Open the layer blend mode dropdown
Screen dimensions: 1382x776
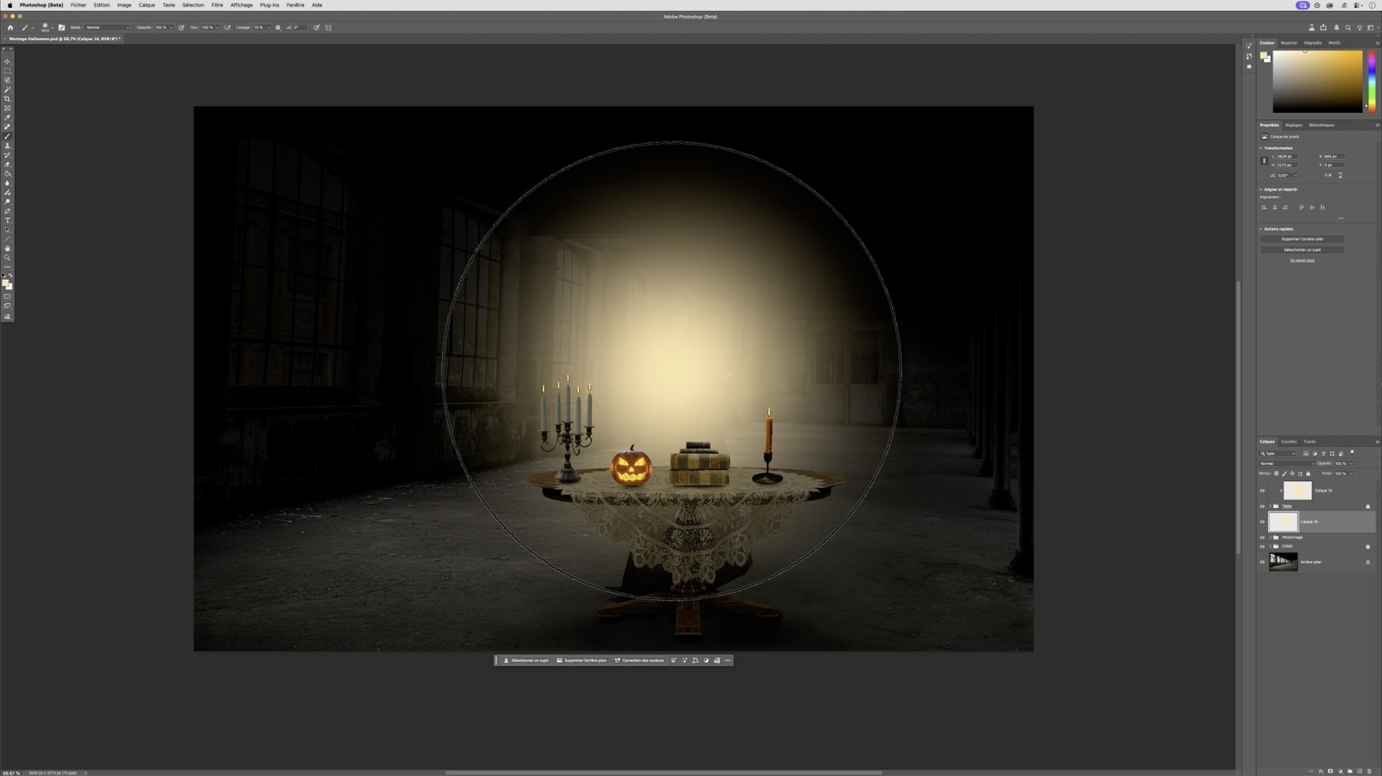(1286, 463)
